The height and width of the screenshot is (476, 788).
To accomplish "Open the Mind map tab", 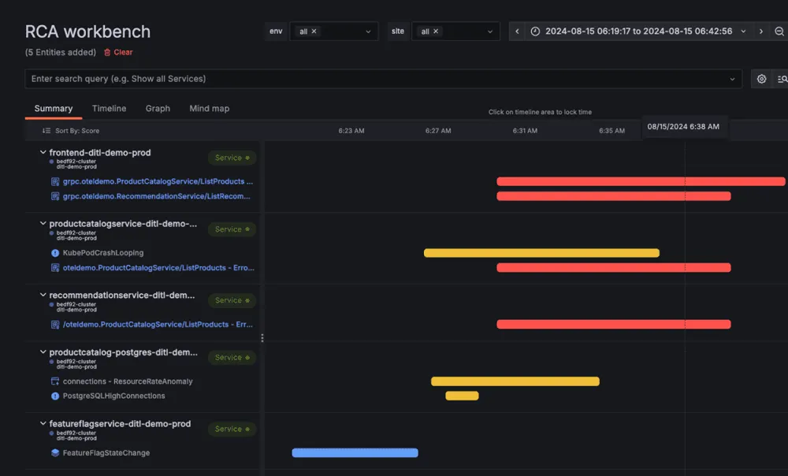I will 209,108.
